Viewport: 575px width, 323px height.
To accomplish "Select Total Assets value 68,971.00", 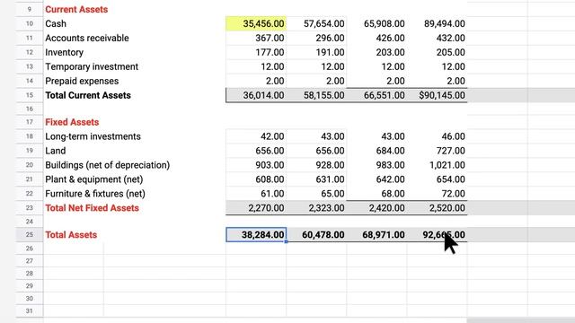I will 384,235.
